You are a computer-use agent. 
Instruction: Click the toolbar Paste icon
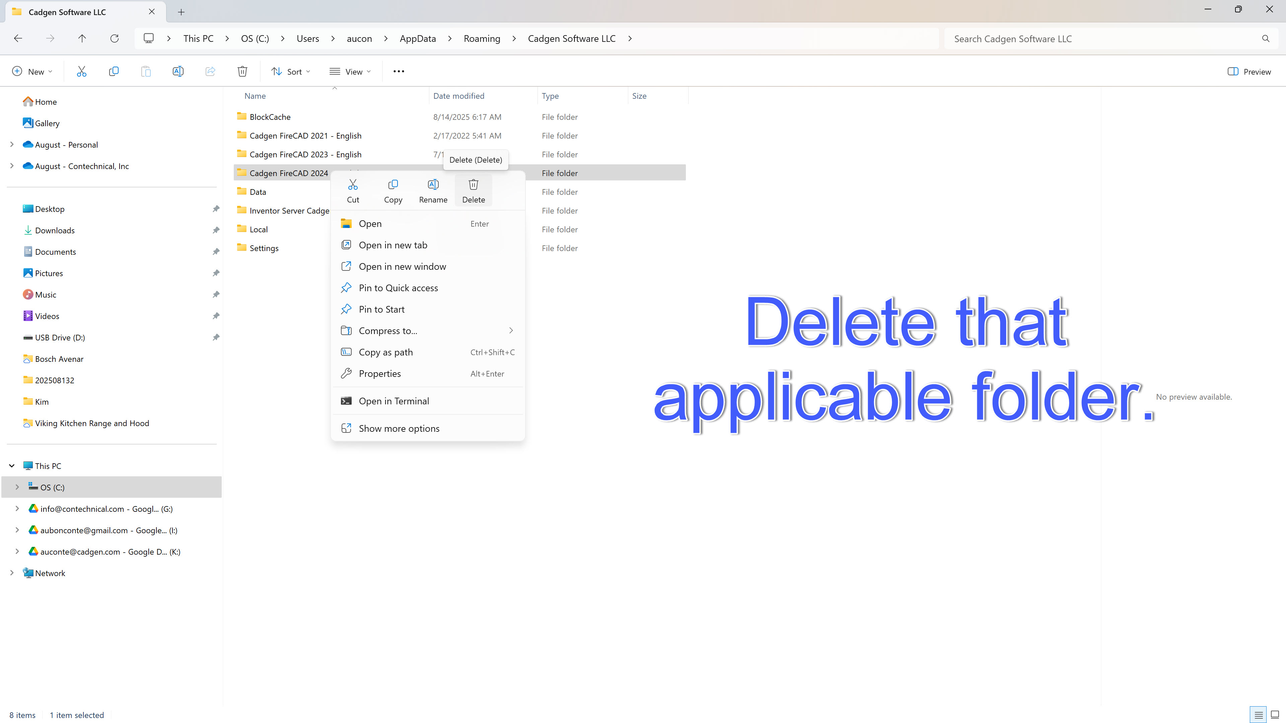(146, 71)
